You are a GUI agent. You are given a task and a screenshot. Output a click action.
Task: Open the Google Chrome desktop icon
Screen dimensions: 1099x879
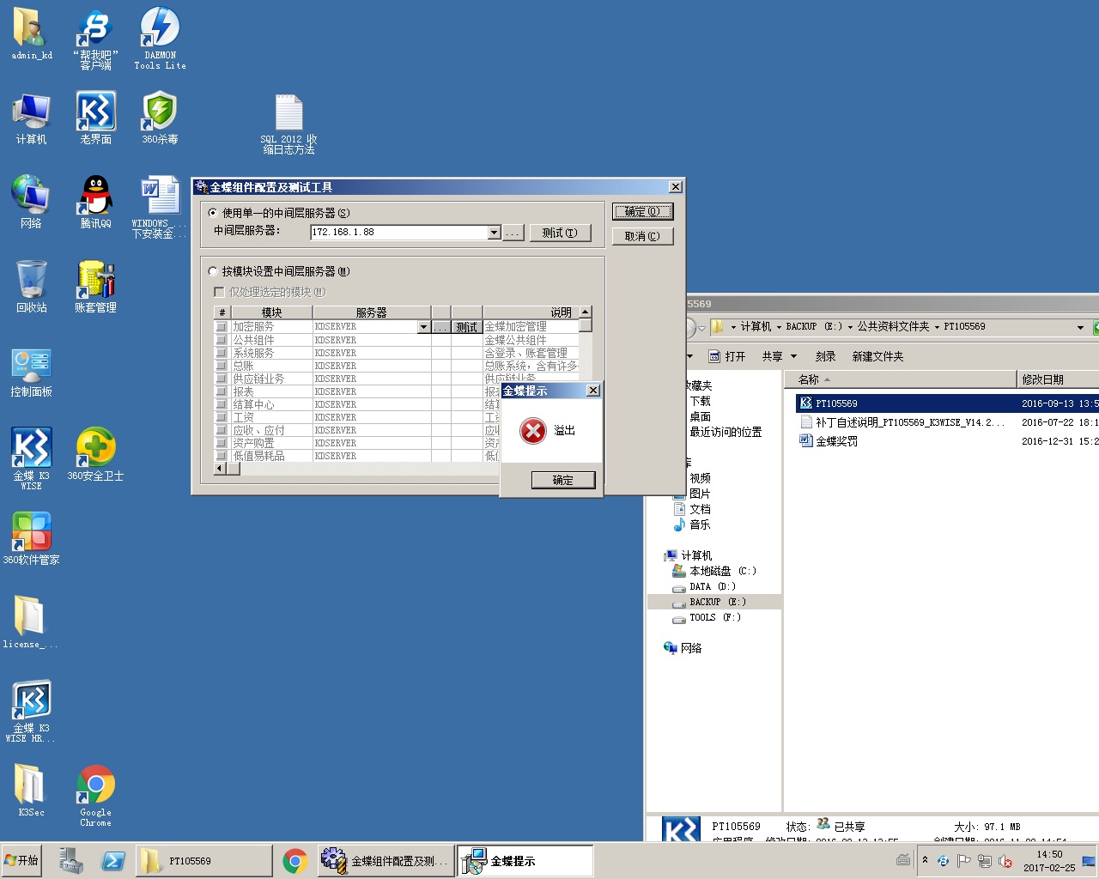pyautogui.click(x=95, y=796)
